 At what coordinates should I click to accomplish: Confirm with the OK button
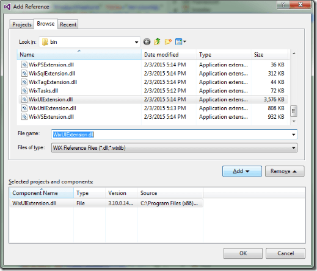pos(243,253)
